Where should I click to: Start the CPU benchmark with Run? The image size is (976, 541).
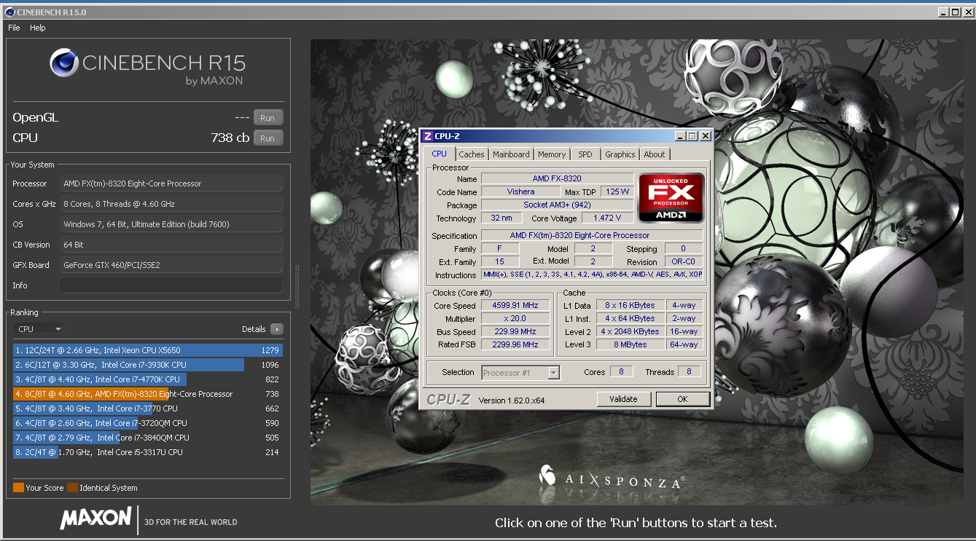[x=268, y=138]
